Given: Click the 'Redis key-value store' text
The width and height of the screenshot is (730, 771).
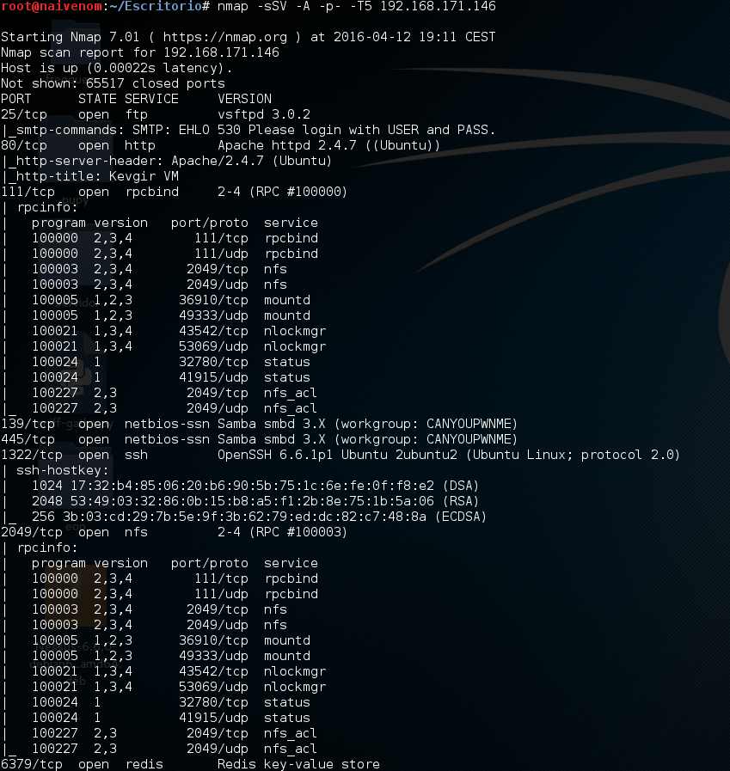Looking at the screenshot, I should [298, 765].
